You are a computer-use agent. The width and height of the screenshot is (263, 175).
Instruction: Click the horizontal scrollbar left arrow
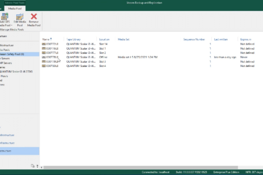[x=41, y=167]
